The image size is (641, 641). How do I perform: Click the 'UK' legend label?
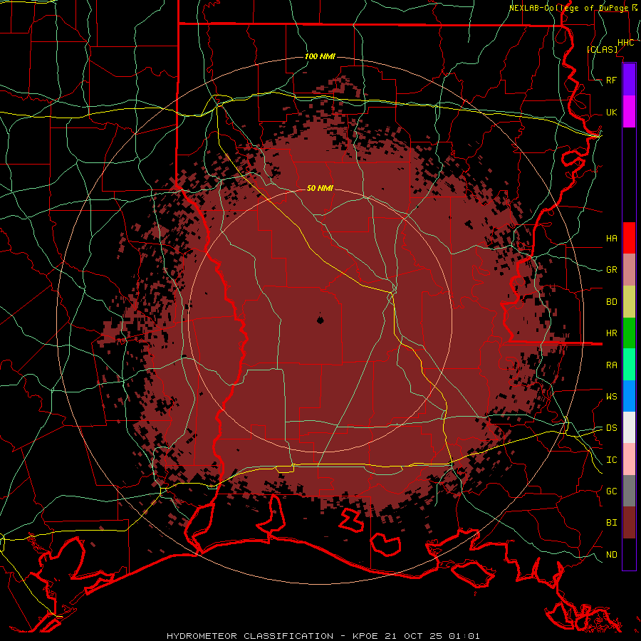(x=612, y=112)
